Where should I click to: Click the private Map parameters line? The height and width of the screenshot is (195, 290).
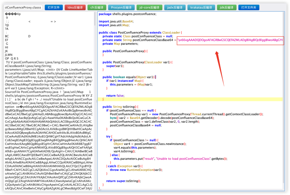(x=120, y=44)
